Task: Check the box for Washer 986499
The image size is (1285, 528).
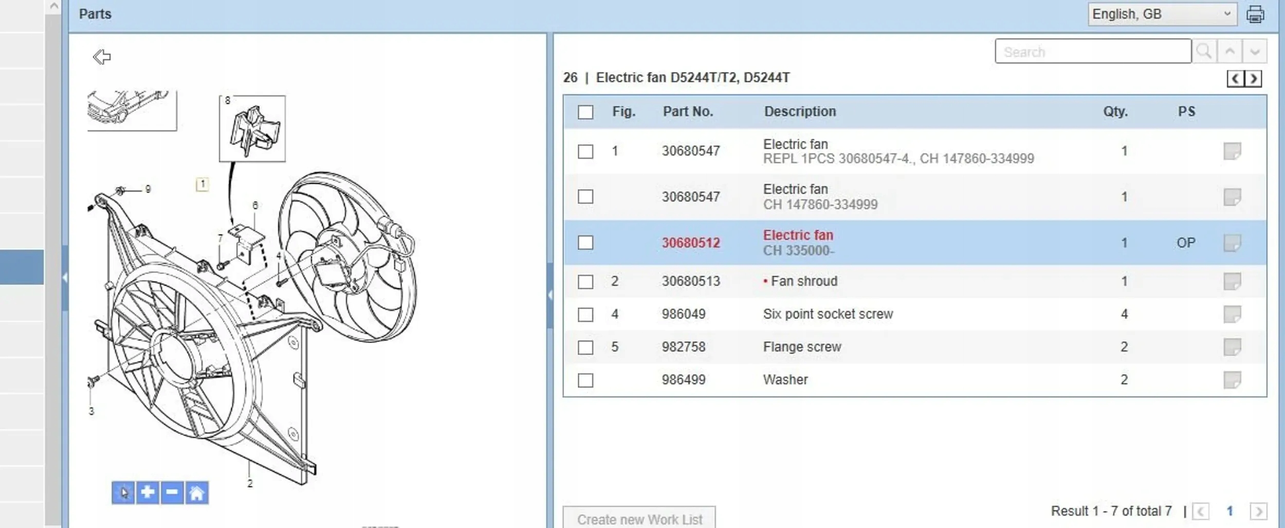Action: pos(585,380)
